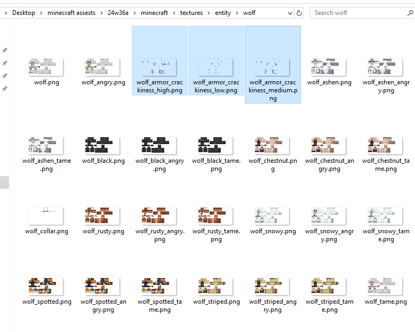Expand chevron after textures breadcrumb
Screen dimensions: 415x332
tap(209, 13)
